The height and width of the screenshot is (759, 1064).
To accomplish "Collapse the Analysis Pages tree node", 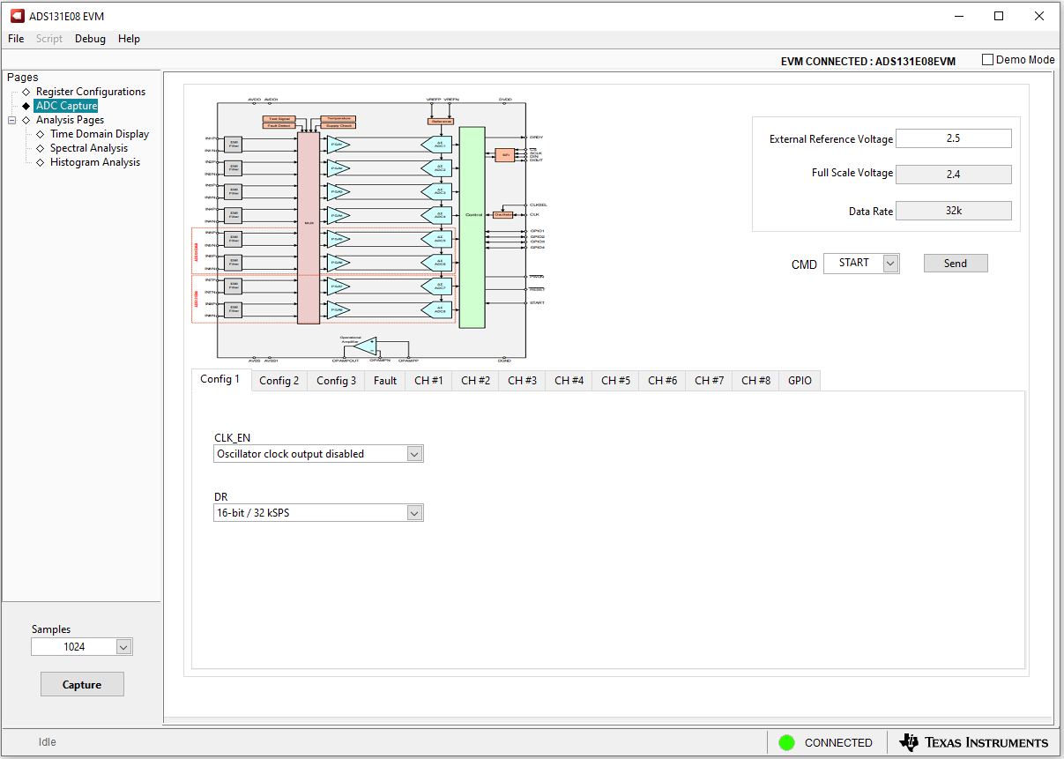I will pyautogui.click(x=11, y=119).
